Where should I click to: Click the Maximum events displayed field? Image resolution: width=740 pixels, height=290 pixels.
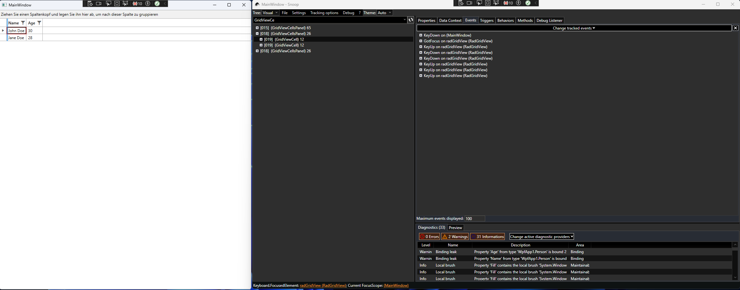tap(475, 218)
